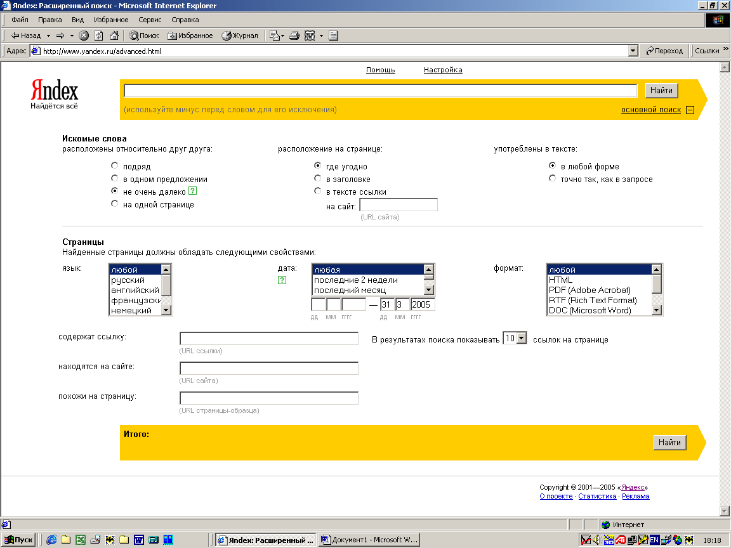The height and width of the screenshot is (548, 731).
Task: Click the help question mark under 'дата'
Action: [282, 280]
